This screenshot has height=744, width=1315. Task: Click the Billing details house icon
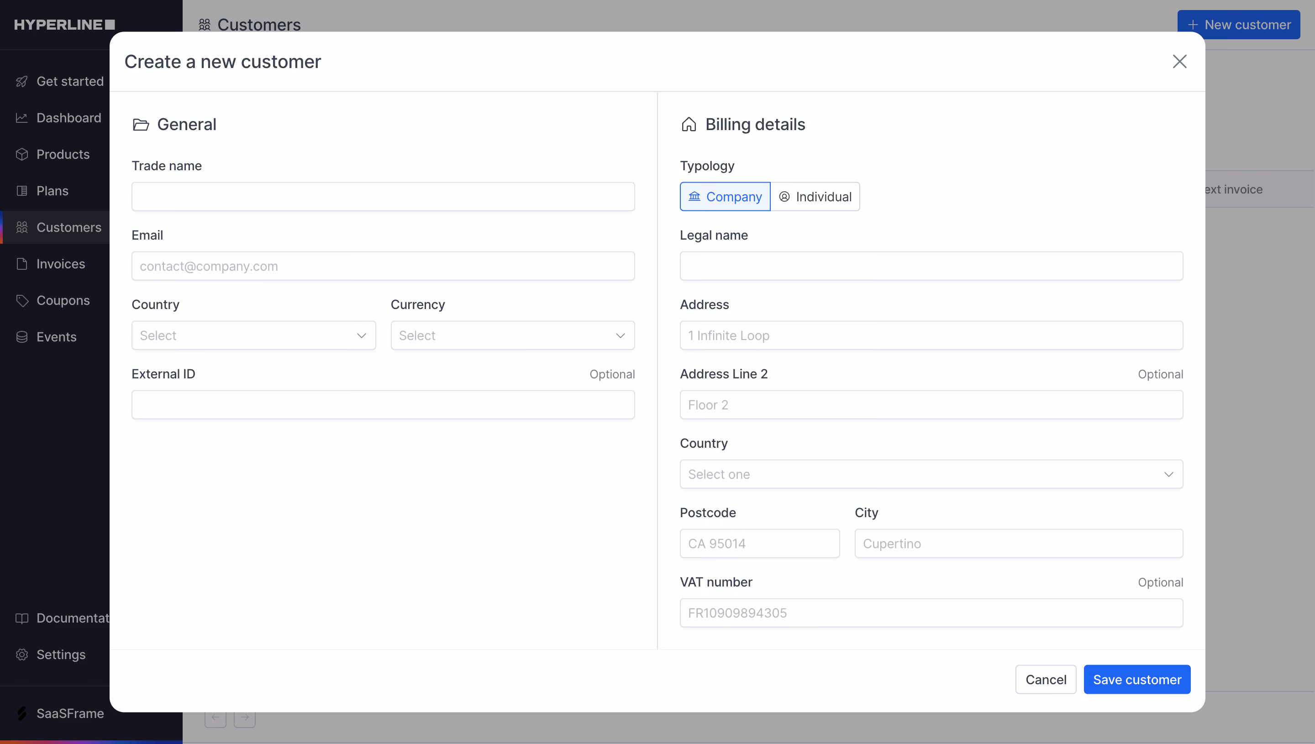tap(689, 124)
